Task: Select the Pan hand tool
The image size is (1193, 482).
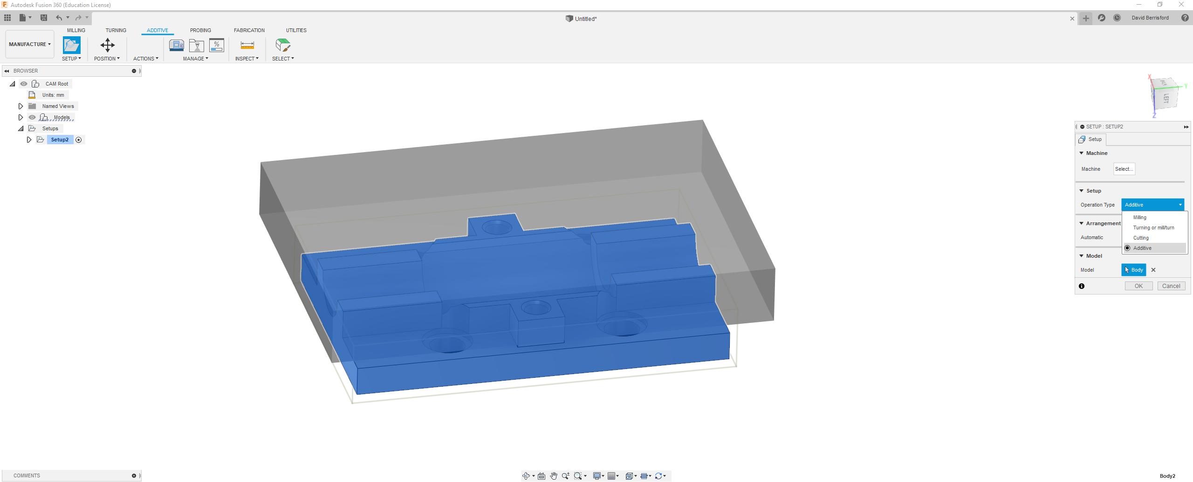Action: 554,476
